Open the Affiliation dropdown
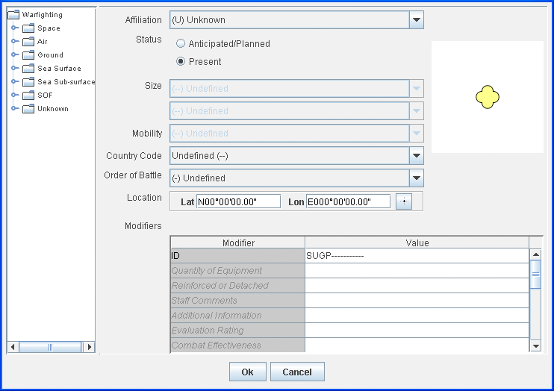This screenshot has width=554, height=391. (417, 20)
